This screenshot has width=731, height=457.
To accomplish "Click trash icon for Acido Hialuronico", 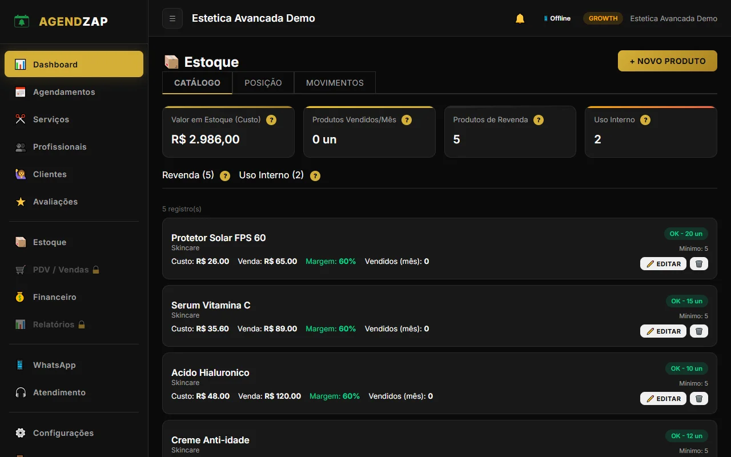I will click(x=699, y=398).
